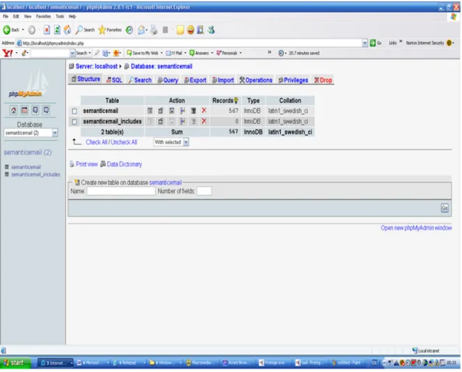
Task: Insert row icon for semanticemail table
Action: 183,111
